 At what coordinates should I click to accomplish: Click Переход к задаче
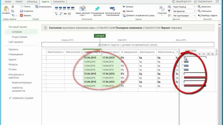click(x=208, y=15)
